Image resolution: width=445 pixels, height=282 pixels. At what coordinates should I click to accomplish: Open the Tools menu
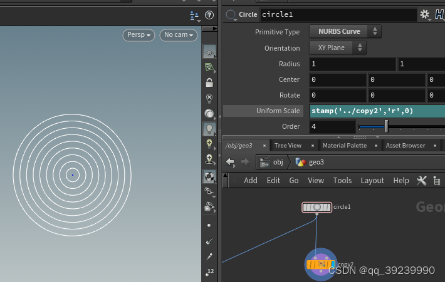(x=342, y=181)
